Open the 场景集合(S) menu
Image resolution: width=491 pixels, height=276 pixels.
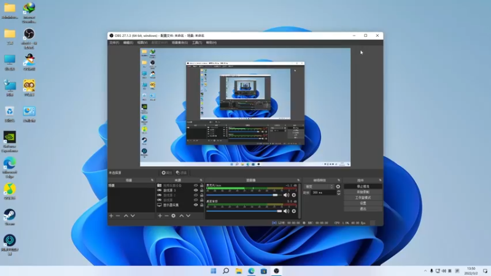click(x=180, y=42)
